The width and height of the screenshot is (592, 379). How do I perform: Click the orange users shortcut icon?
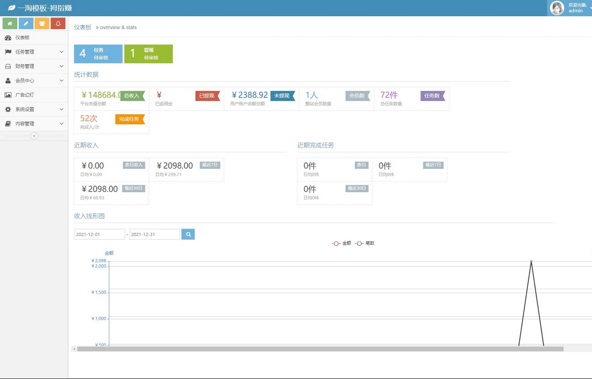pyautogui.click(x=42, y=23)
